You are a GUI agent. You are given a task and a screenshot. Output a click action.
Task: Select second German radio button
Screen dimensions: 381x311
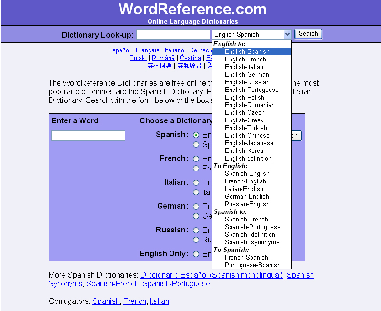click(196, 216)
